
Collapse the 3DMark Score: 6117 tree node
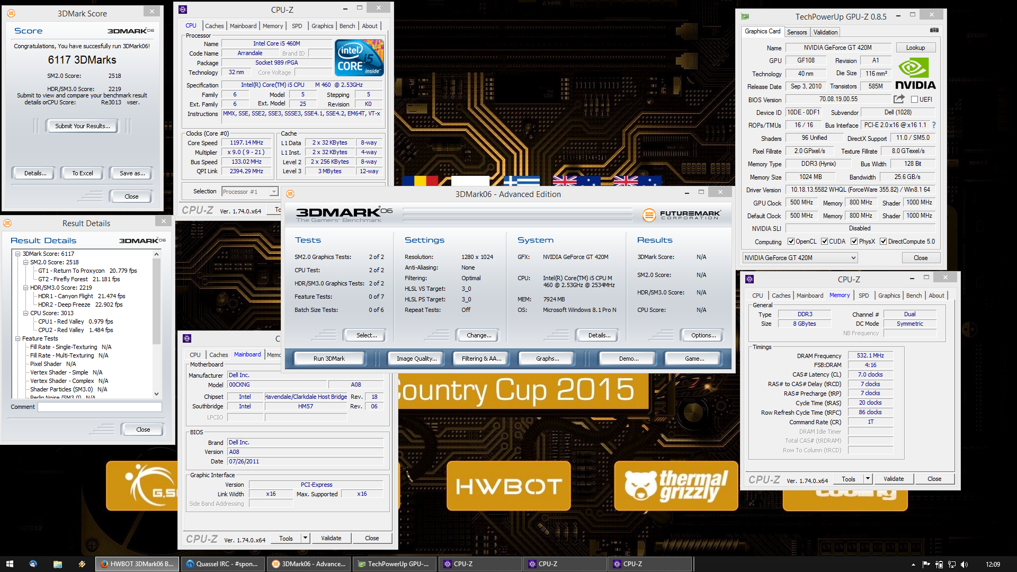click(x=17, y=254)
